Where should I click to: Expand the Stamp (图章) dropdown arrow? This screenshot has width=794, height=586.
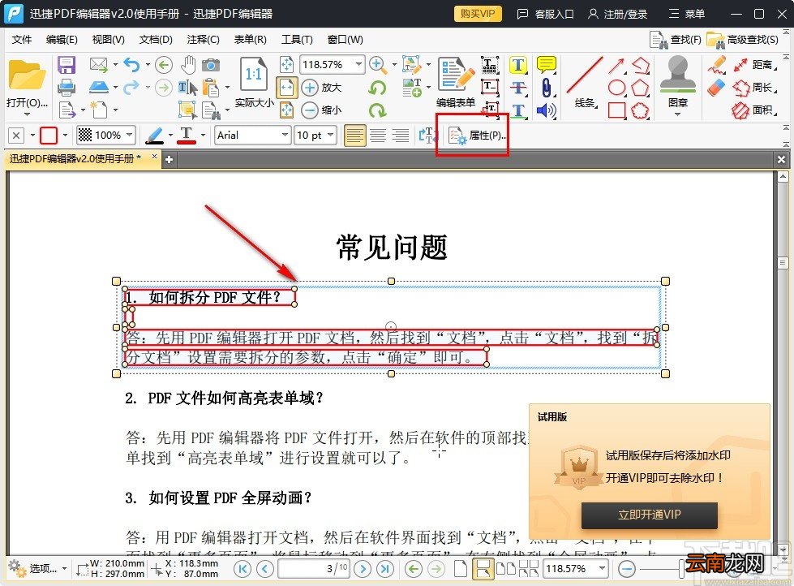[677, 114]
